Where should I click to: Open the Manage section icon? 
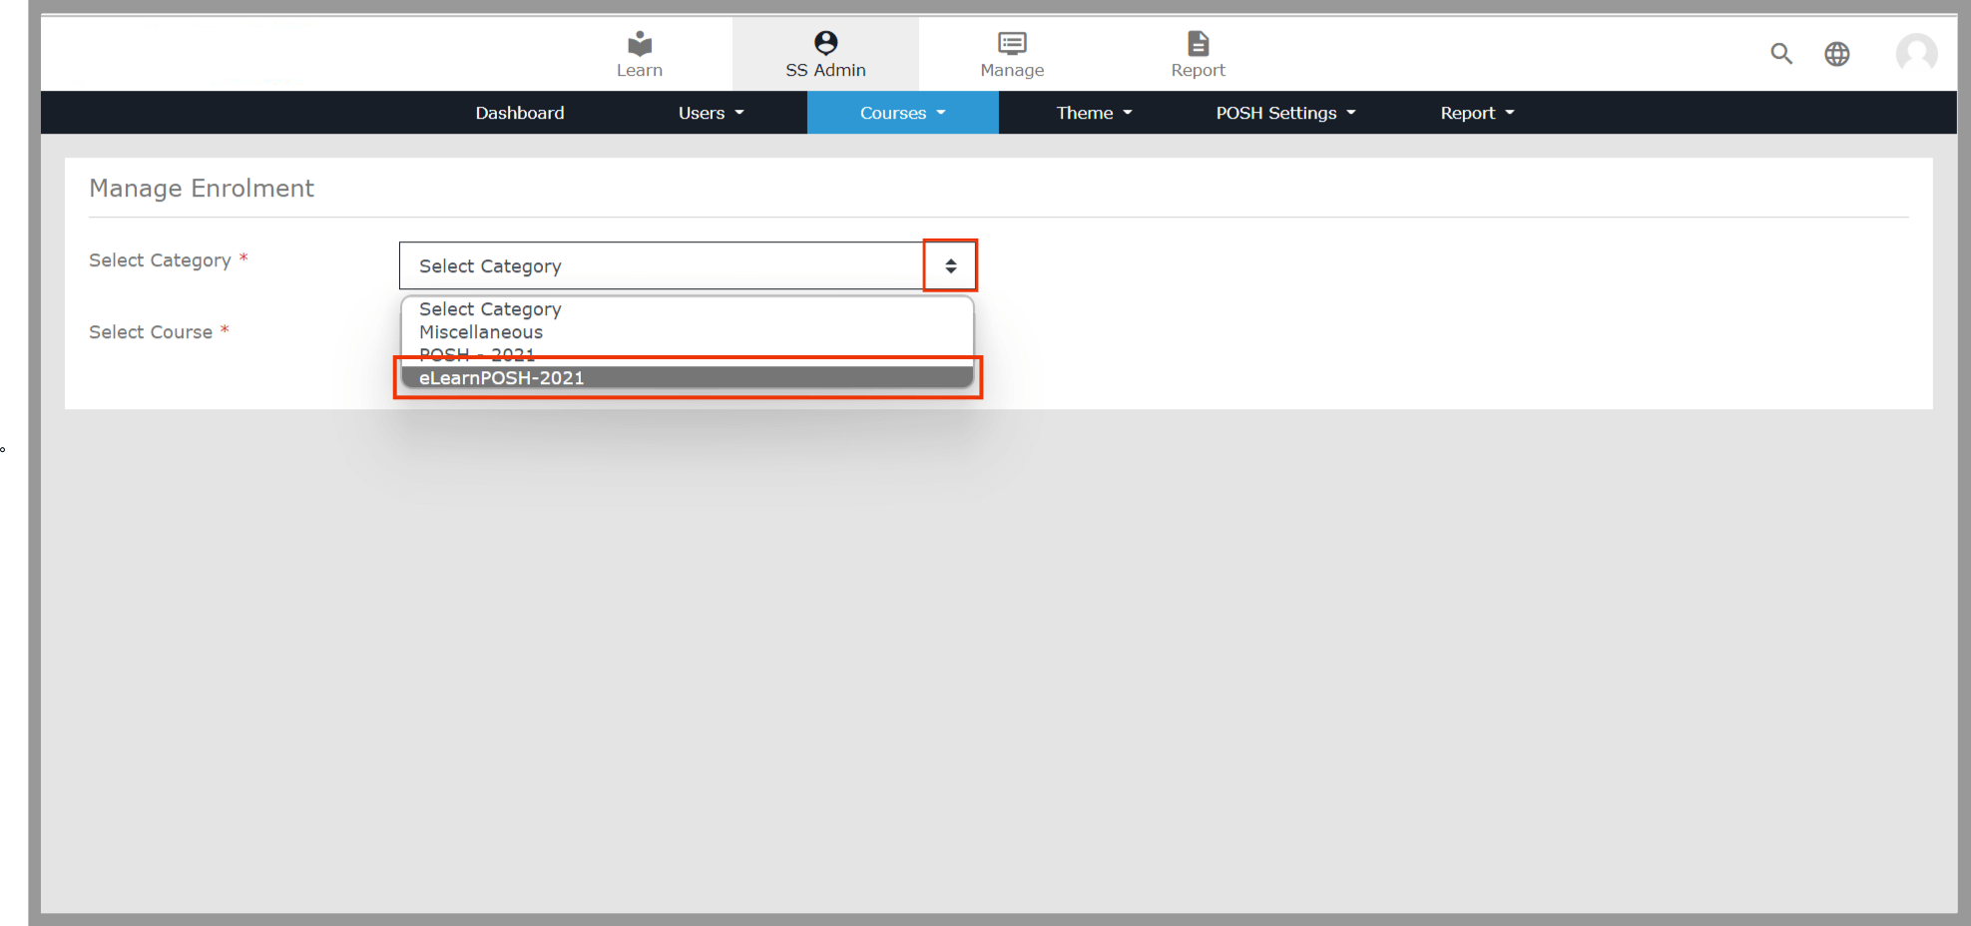[x=1011, y=43]
